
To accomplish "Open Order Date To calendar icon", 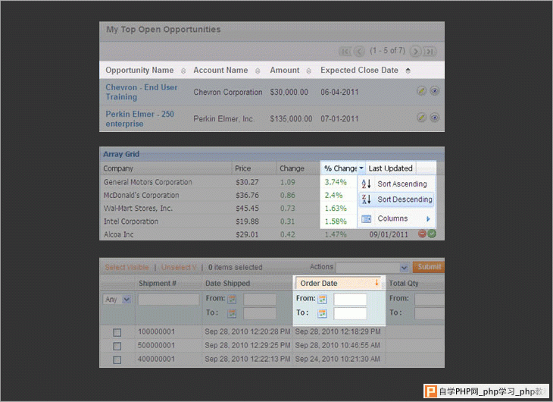I will tap(322, 313).
